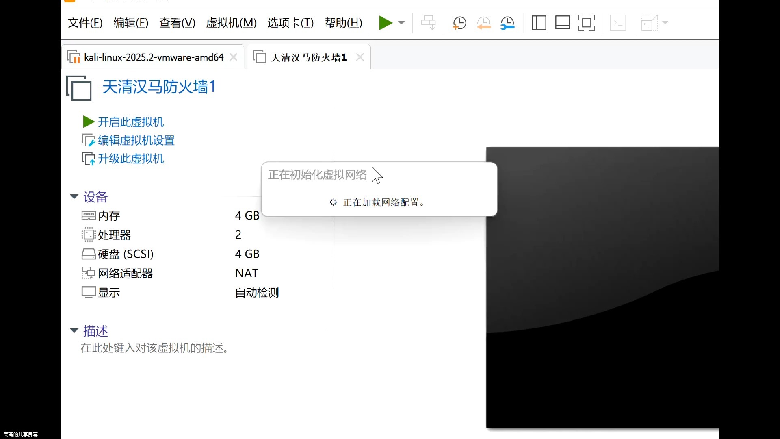Click the green power-on play button in toolbar
Viewport: 780px width, 439px height.
(x=386, y=23)
